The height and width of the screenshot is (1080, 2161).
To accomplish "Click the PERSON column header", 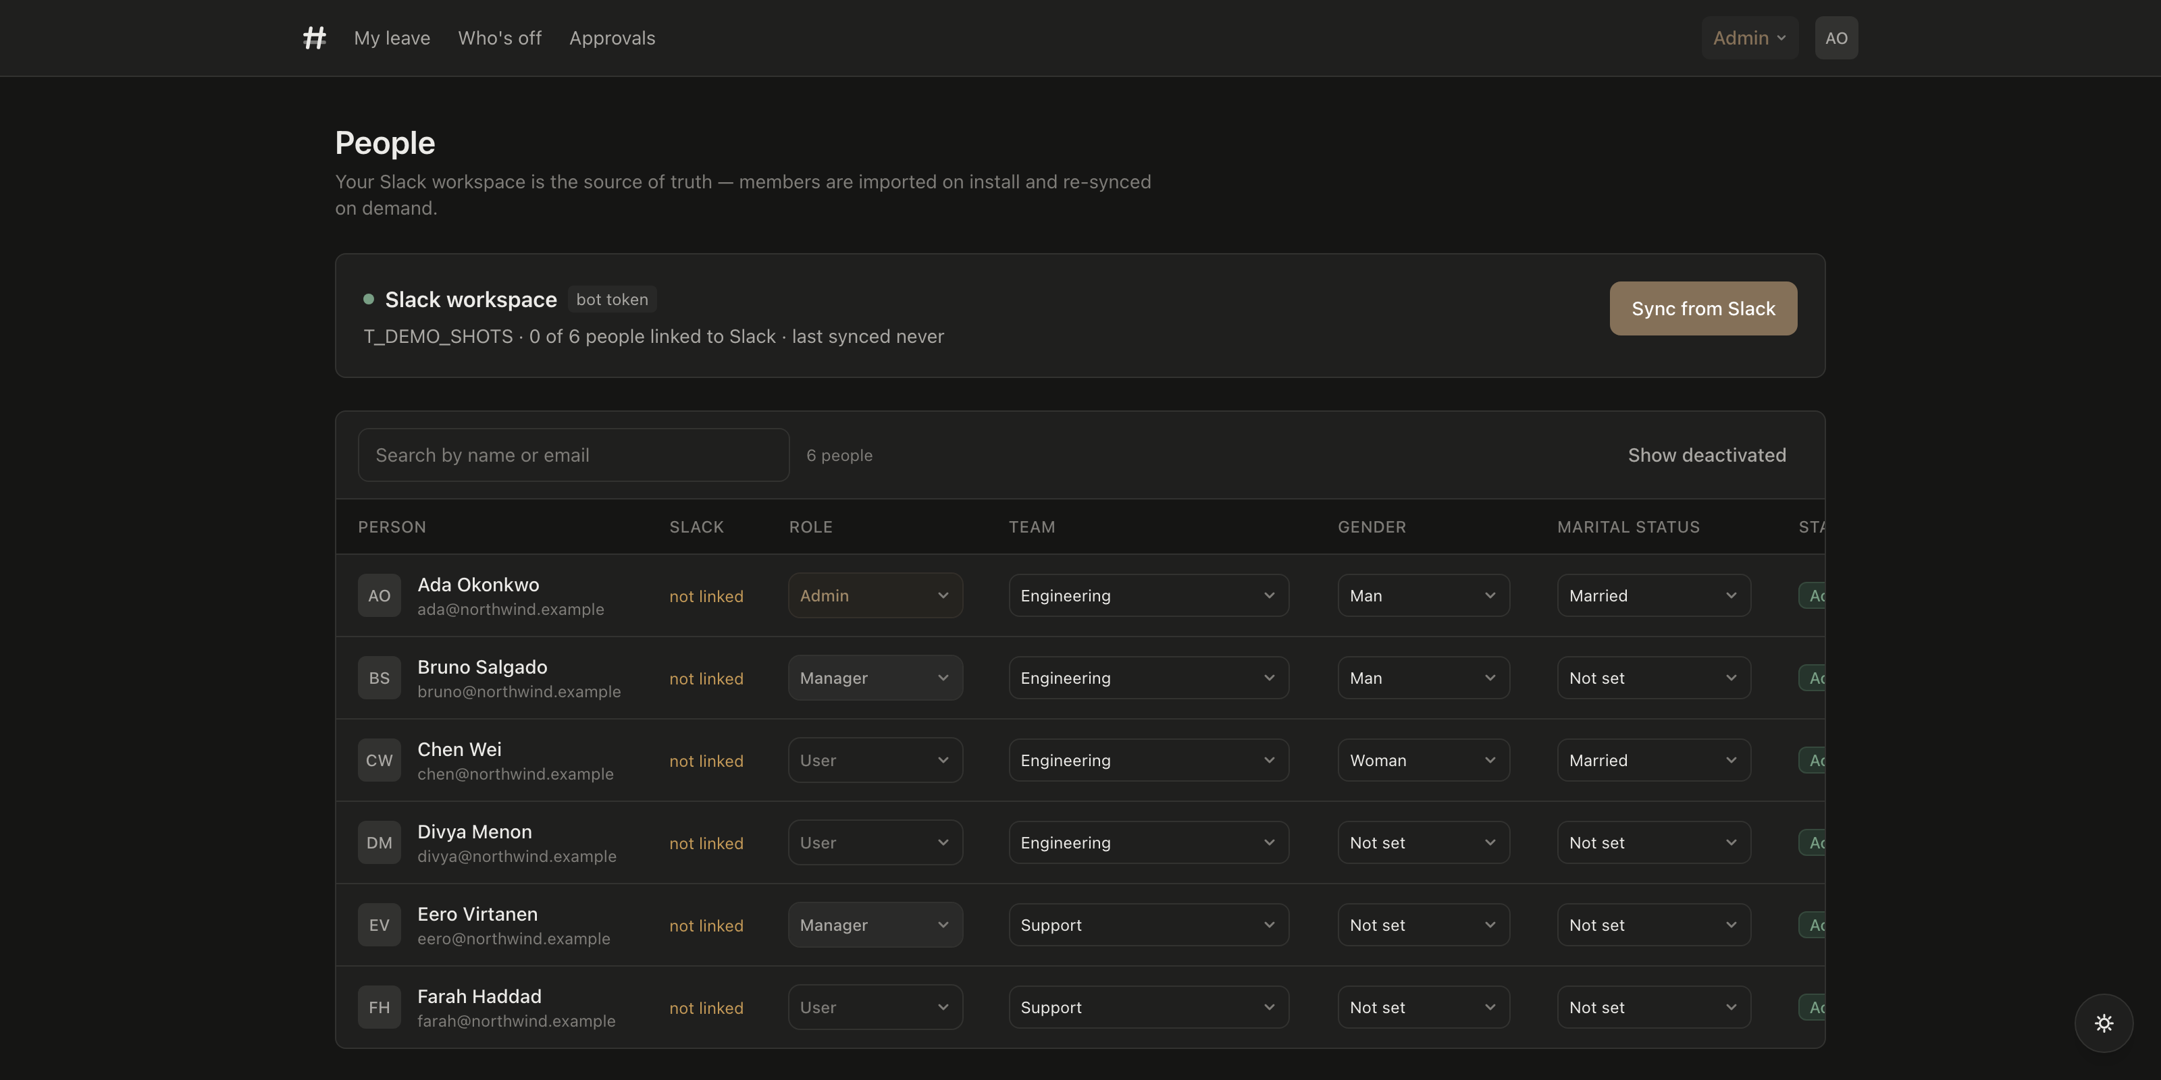I will point(392,526).
